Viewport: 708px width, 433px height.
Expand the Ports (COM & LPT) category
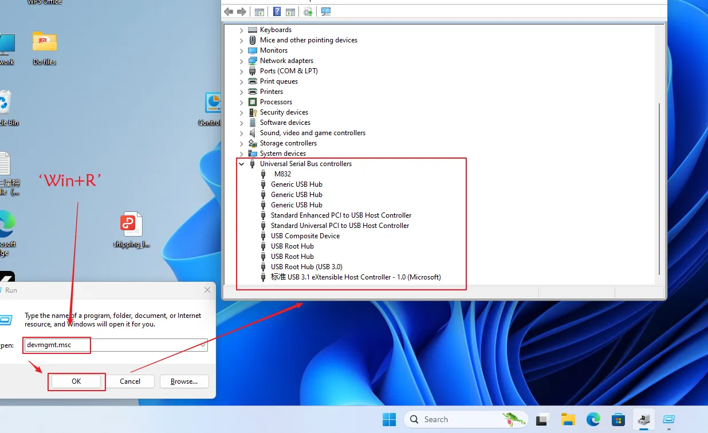241,71
